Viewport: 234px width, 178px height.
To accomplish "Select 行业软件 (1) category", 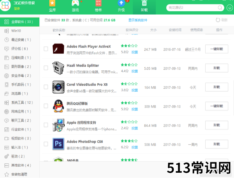I will tap(20, 130).
